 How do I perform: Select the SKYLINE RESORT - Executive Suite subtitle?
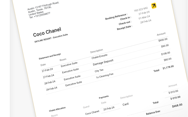tap(51, 38)
